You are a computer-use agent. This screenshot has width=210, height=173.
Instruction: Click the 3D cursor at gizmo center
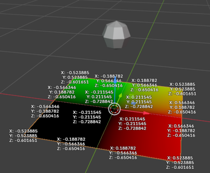click(114, 109)
